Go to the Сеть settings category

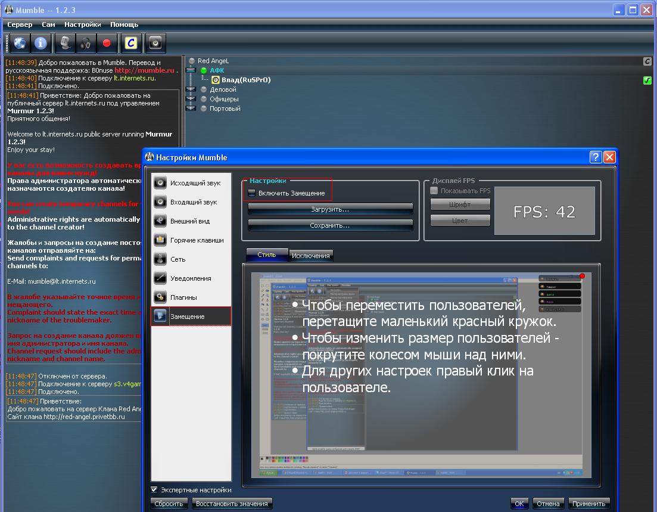[x=191, y=259]
